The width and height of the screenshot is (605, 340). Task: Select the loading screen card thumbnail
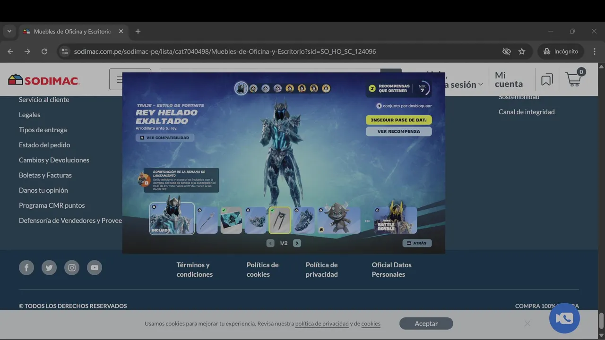[x=231, y=220]
